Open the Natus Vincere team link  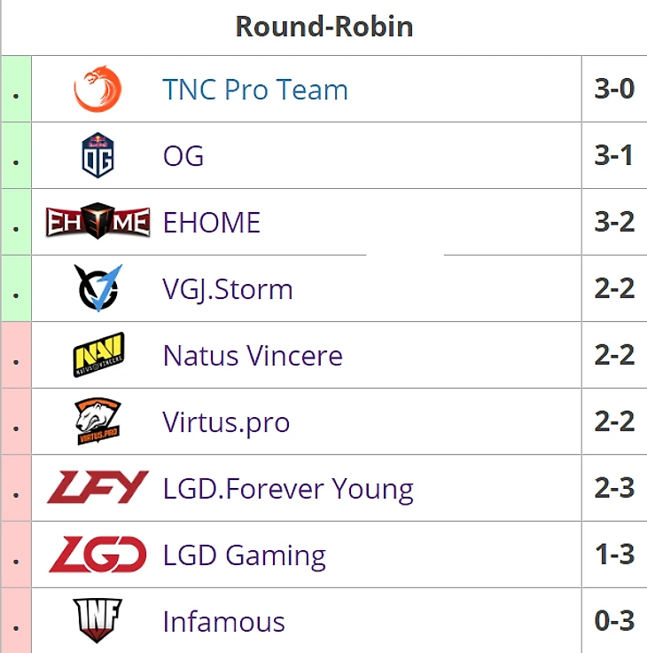pos(253,356)
